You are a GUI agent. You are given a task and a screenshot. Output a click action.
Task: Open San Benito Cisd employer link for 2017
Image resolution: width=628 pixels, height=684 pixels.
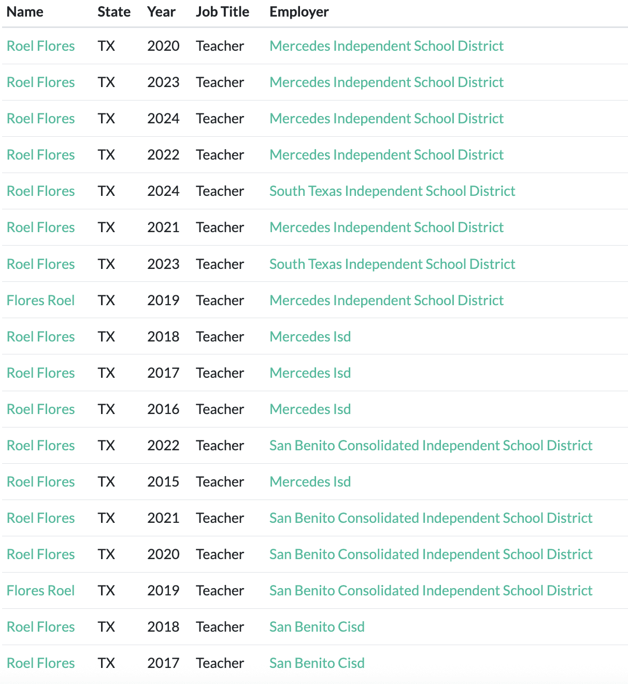point(317,663)
